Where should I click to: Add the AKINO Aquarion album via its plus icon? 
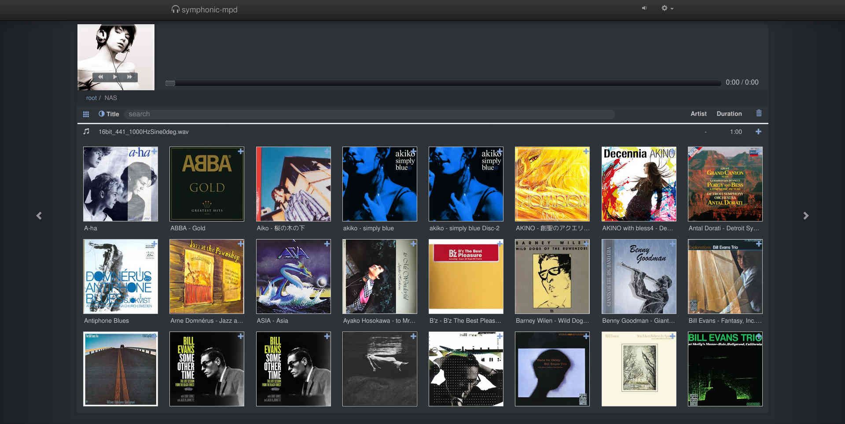coord(586,151)
